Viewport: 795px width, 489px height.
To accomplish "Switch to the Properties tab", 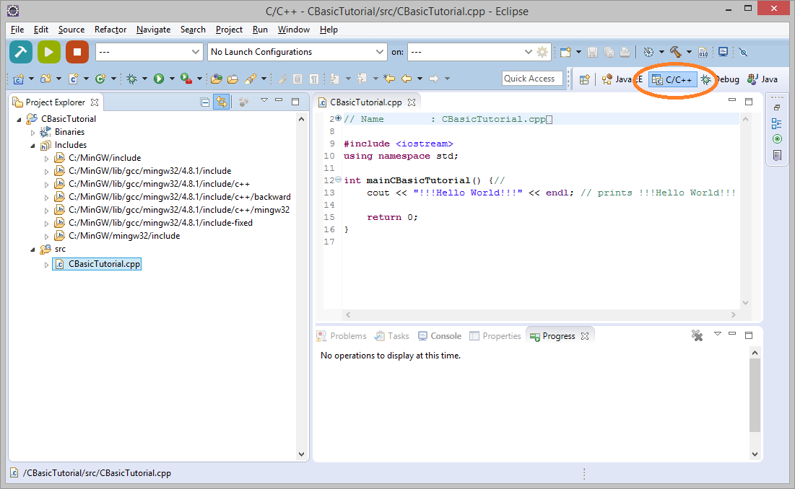I will (x=495, y=335).
